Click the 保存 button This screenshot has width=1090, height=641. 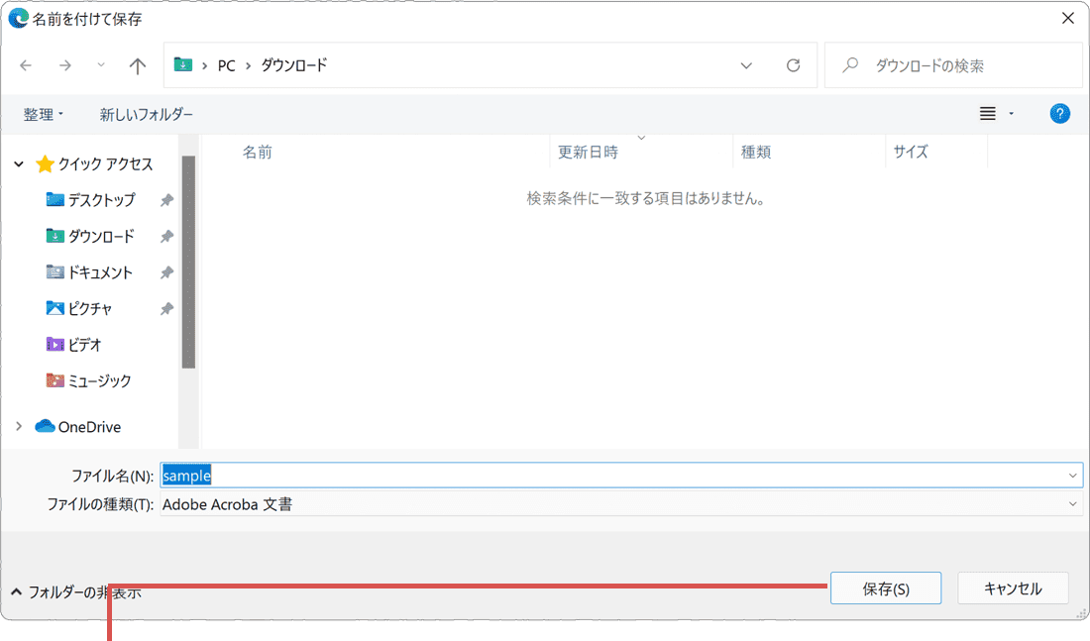[885, 588]
